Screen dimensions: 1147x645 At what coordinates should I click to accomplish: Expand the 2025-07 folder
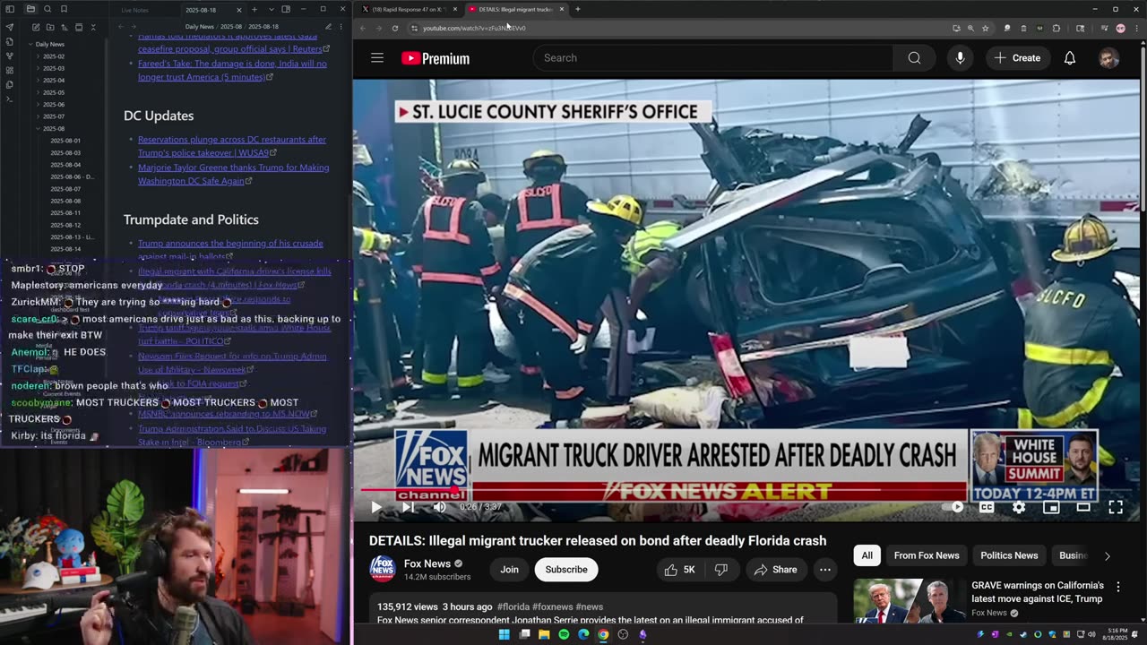54,116
